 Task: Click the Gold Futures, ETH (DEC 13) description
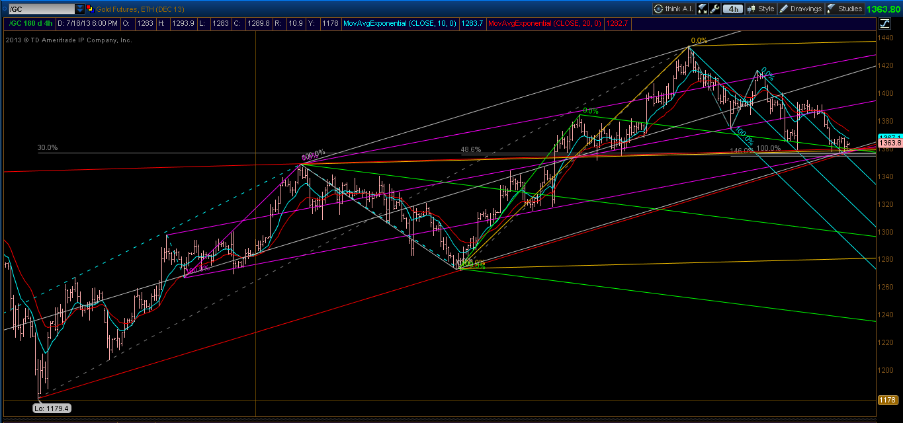click(x=141, y=9)
